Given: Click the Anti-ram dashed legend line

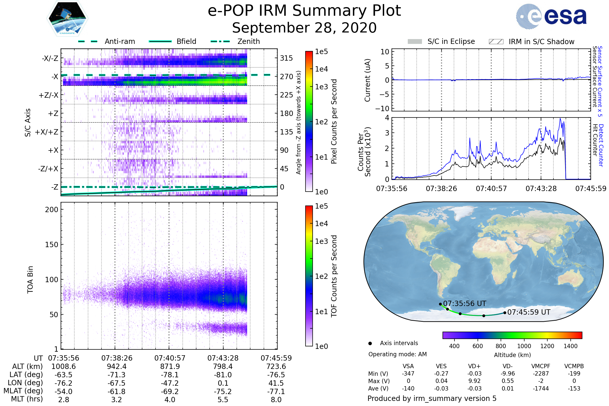Looking at the screenshot, I should [88, 41].
